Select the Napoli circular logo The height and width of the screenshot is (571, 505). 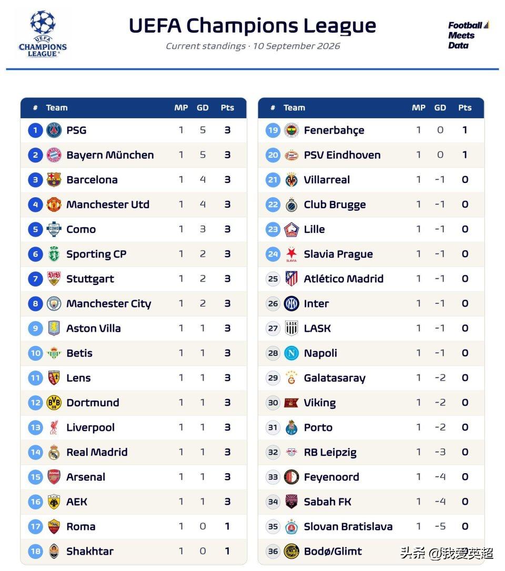291,353
